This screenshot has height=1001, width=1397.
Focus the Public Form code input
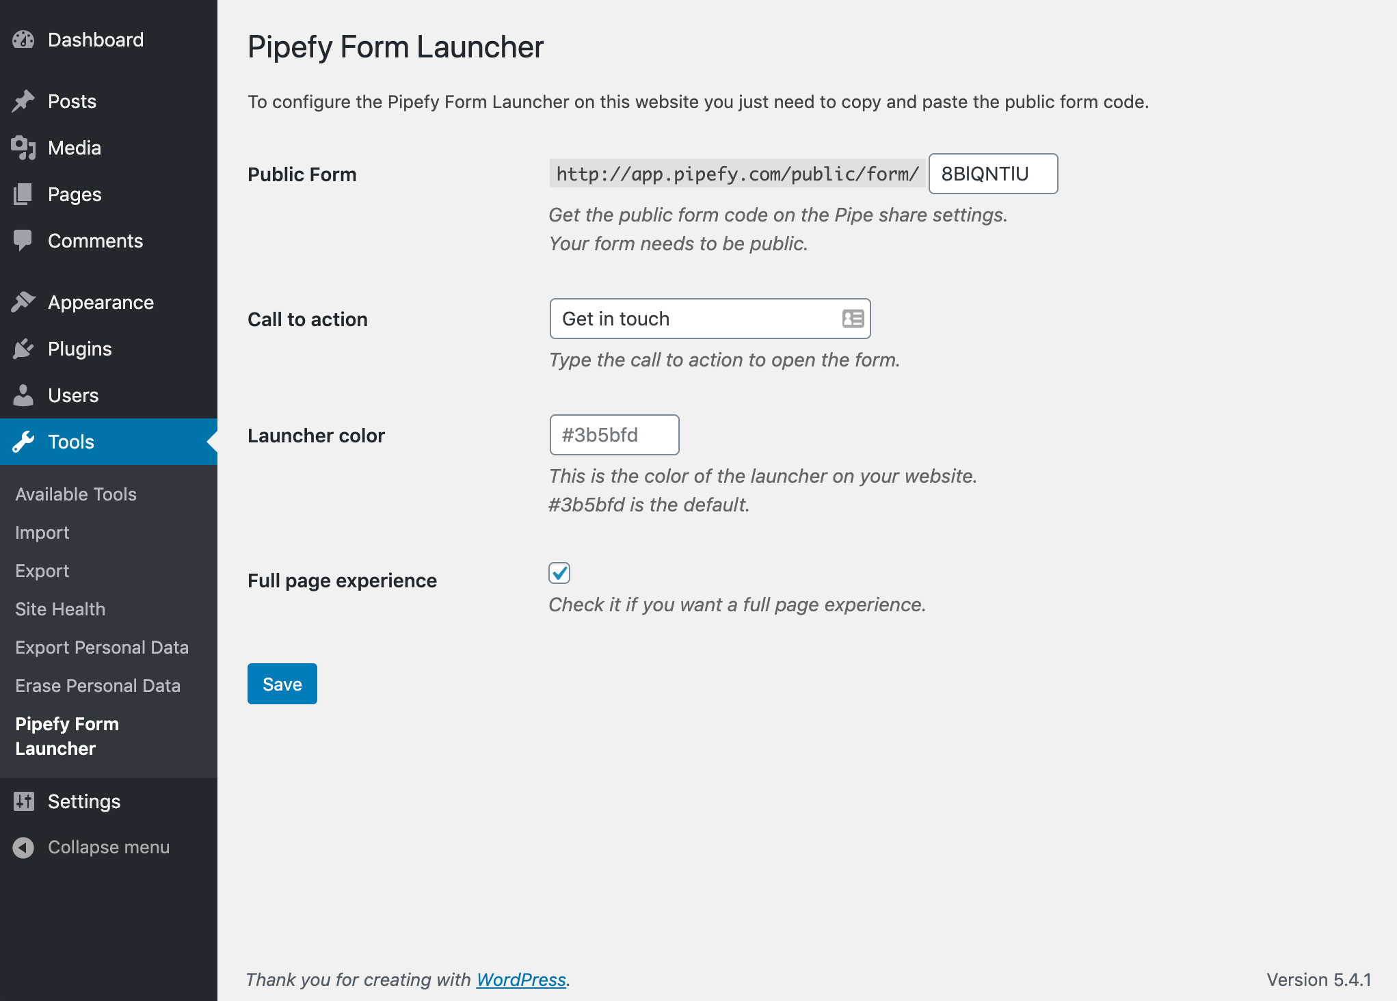992,174
